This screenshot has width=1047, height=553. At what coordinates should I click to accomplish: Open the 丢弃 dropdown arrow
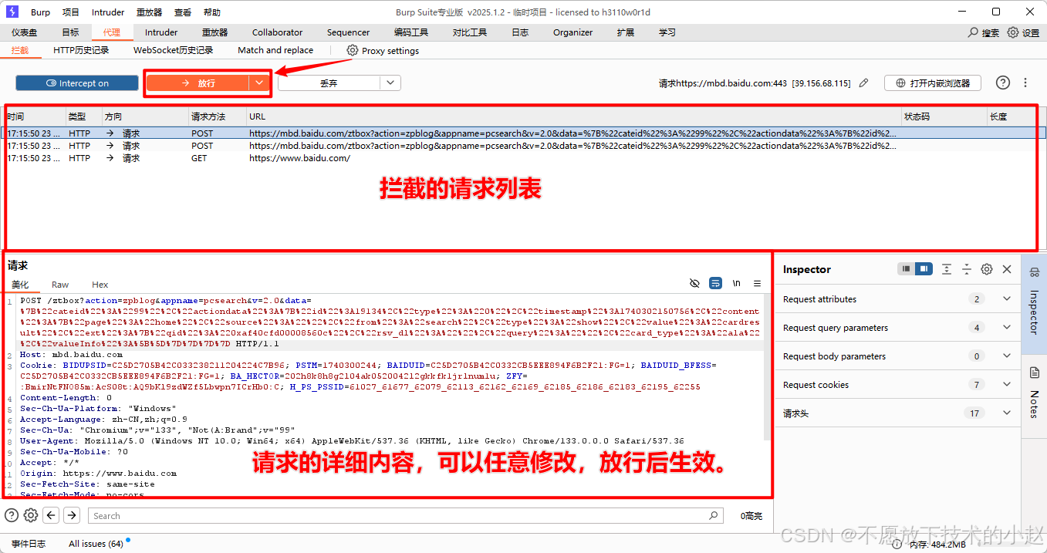click(x=390, y=83)
